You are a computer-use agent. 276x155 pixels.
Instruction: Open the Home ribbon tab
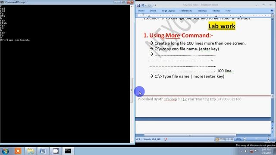click(141, 11)
